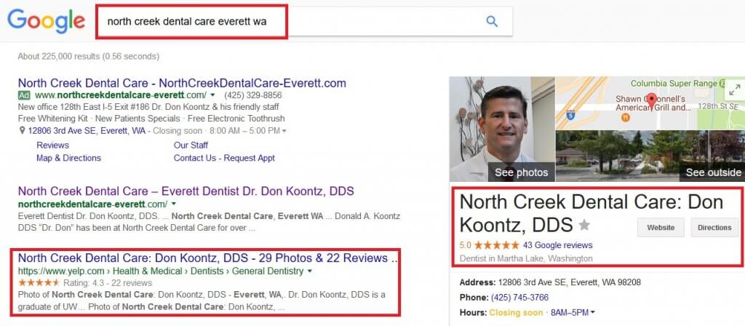Click the Address label link

pos(477,282)
